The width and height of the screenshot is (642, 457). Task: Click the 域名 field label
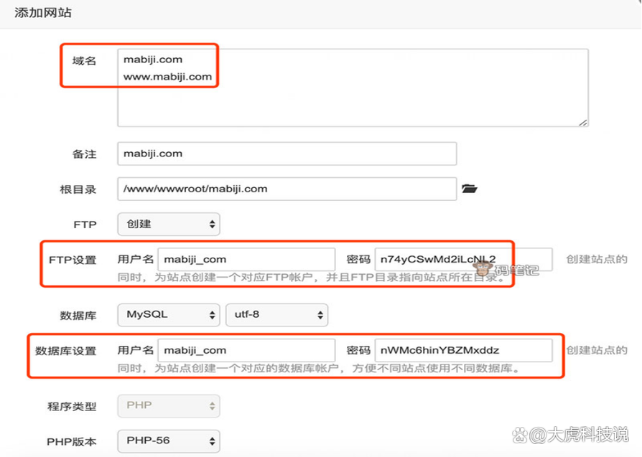pos(84,61)
